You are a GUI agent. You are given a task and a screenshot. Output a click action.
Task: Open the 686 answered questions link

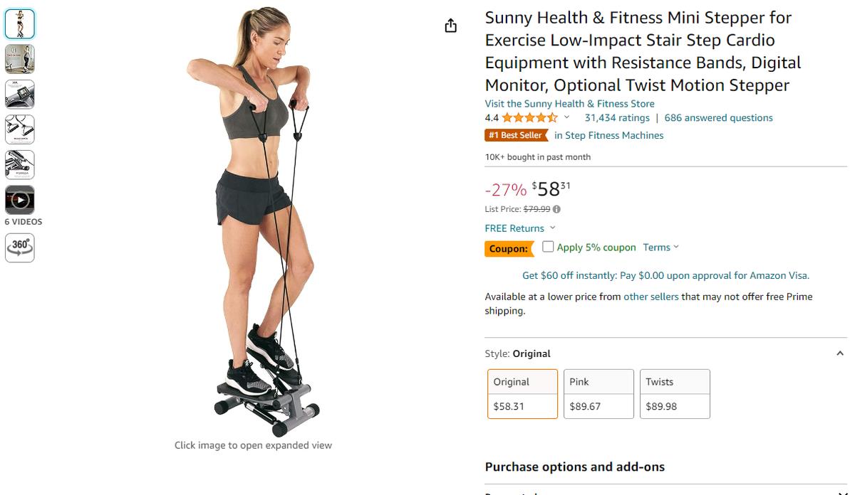[718, 118]
